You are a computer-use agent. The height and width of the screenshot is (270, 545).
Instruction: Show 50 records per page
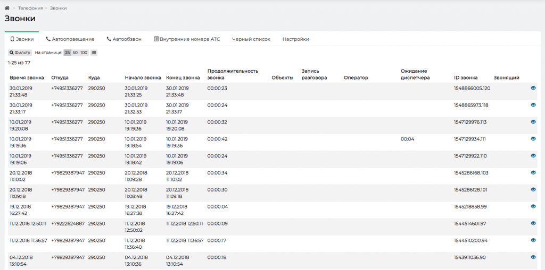75,53
